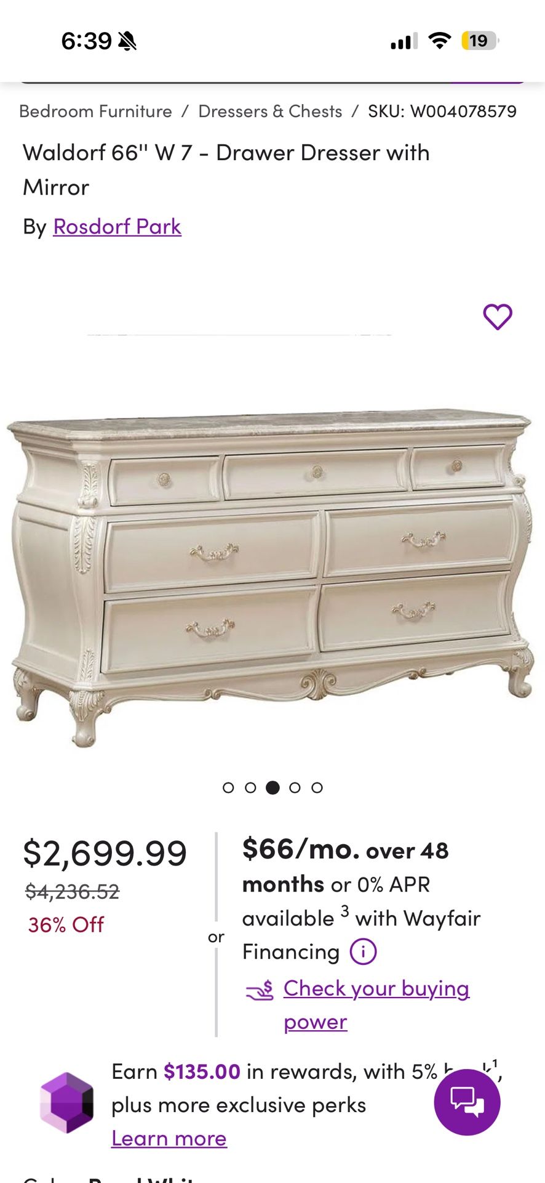Open the purple chat bubble button
This screenshot has width=545, height=1183.
467,1102
